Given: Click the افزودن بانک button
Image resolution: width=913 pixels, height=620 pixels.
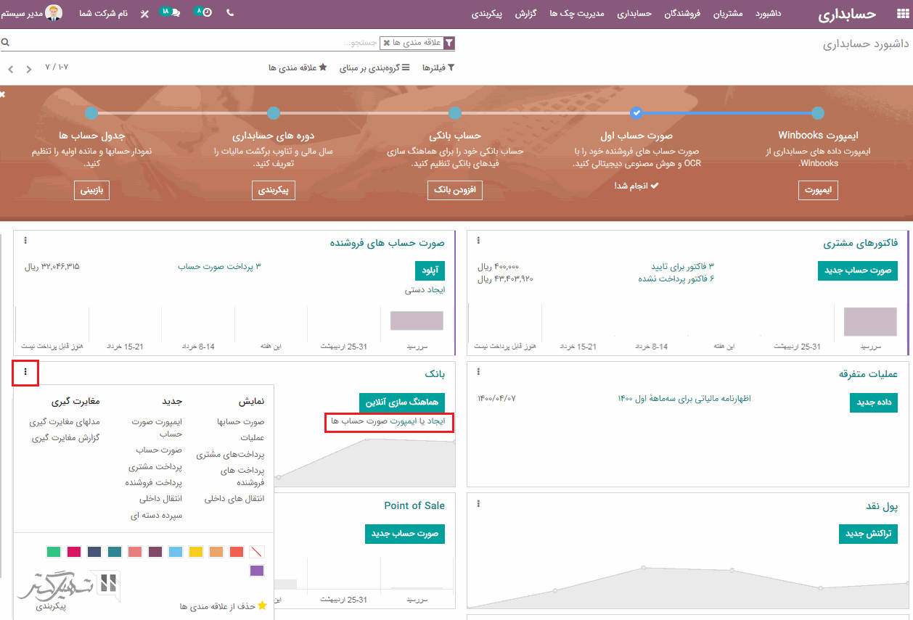Looking at the screenshot, I should [x=455, y=190].
